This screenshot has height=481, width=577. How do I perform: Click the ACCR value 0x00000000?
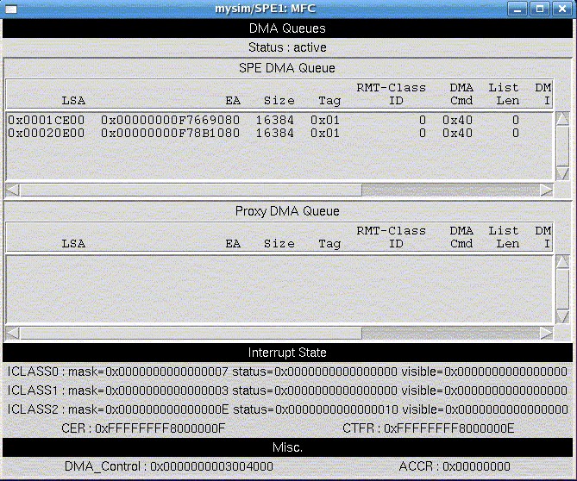coord(476,466)
